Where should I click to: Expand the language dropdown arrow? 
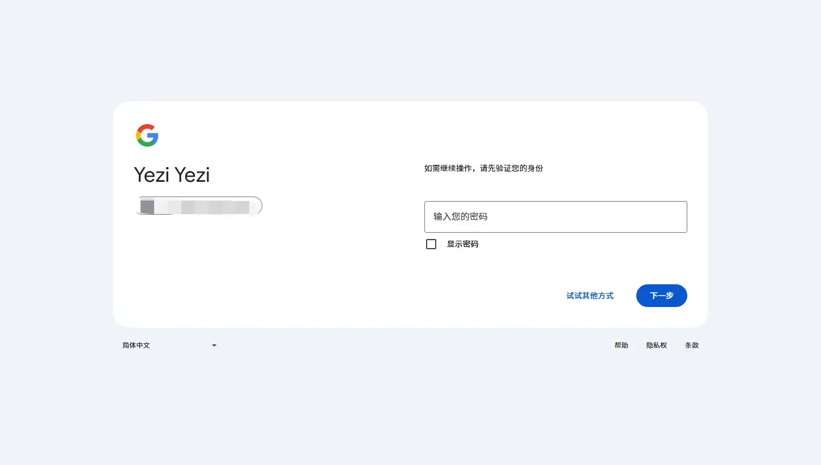214,345
